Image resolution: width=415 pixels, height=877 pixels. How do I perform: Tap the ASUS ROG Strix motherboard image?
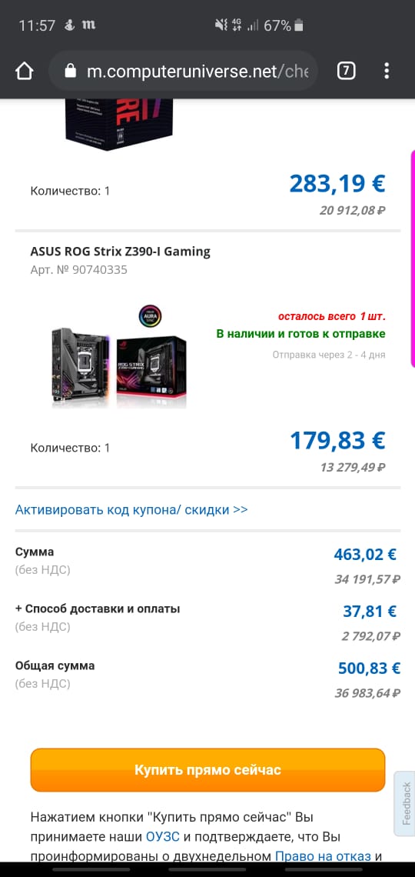pos(118,357)
